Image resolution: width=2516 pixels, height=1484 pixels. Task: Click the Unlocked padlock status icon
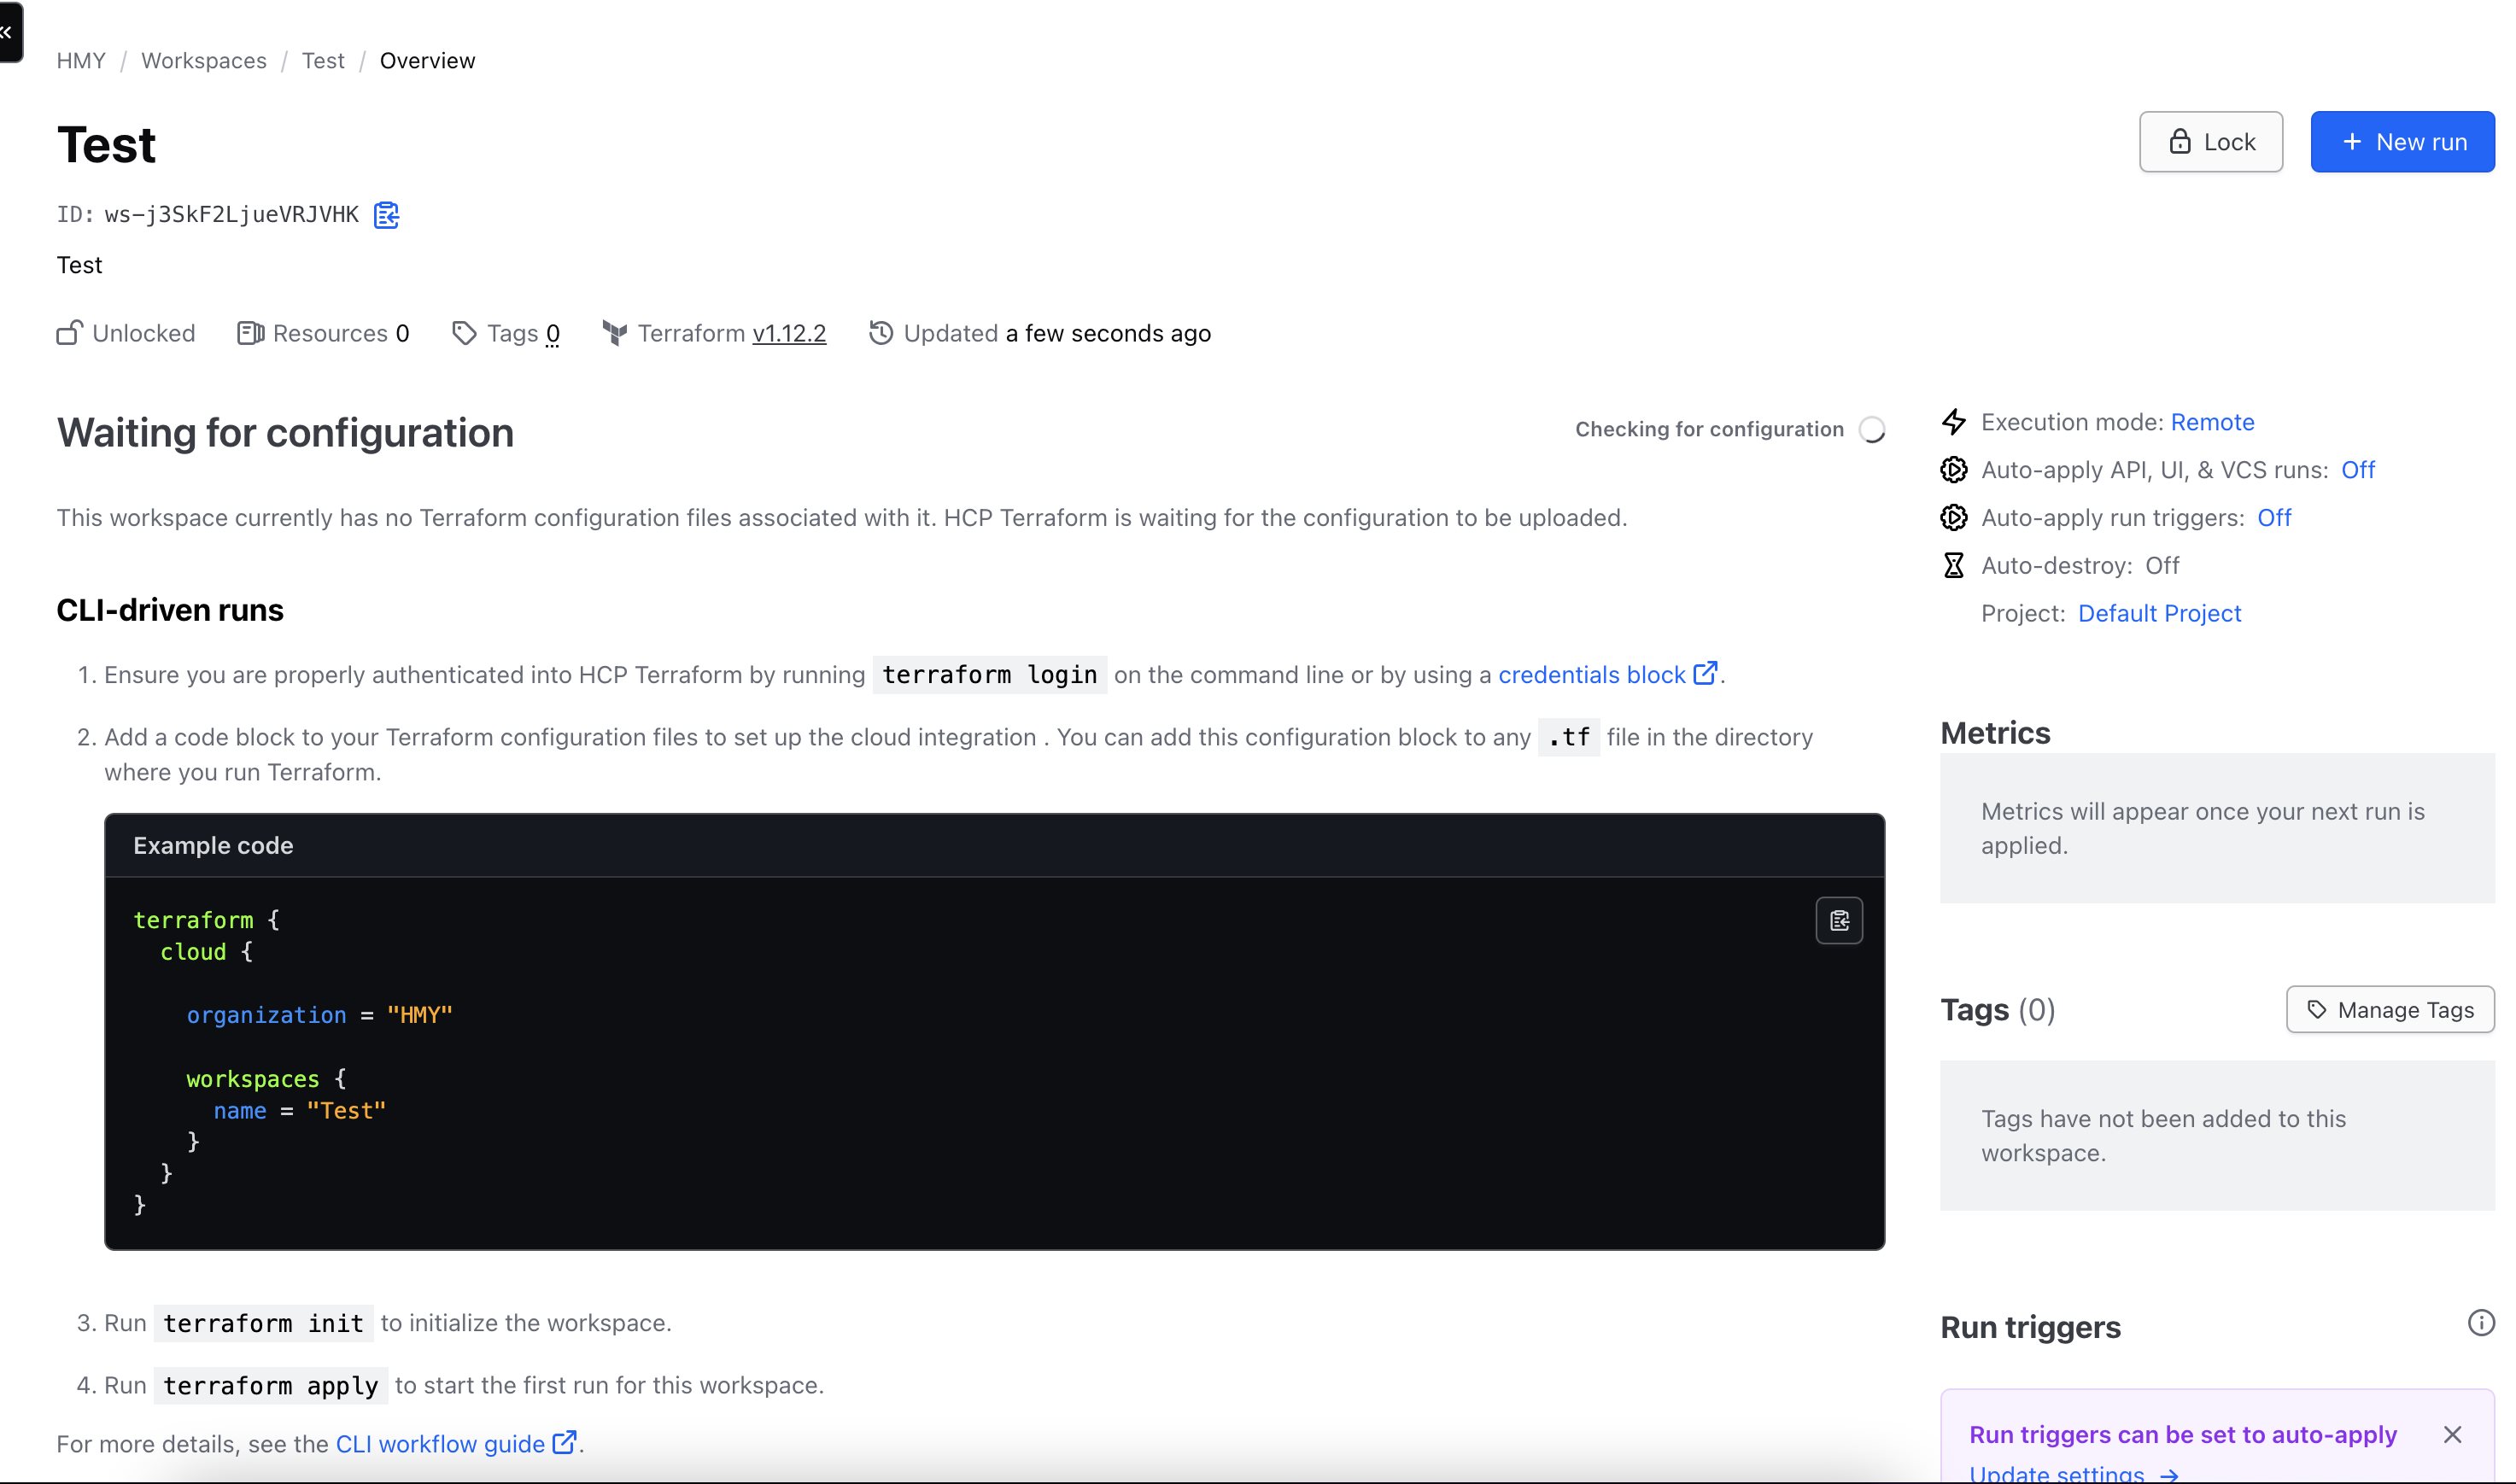tap(69, 333)
